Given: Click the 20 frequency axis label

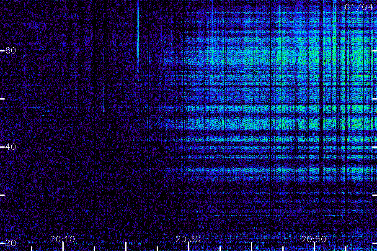Looking at the screenshot, I should (10, 243).
